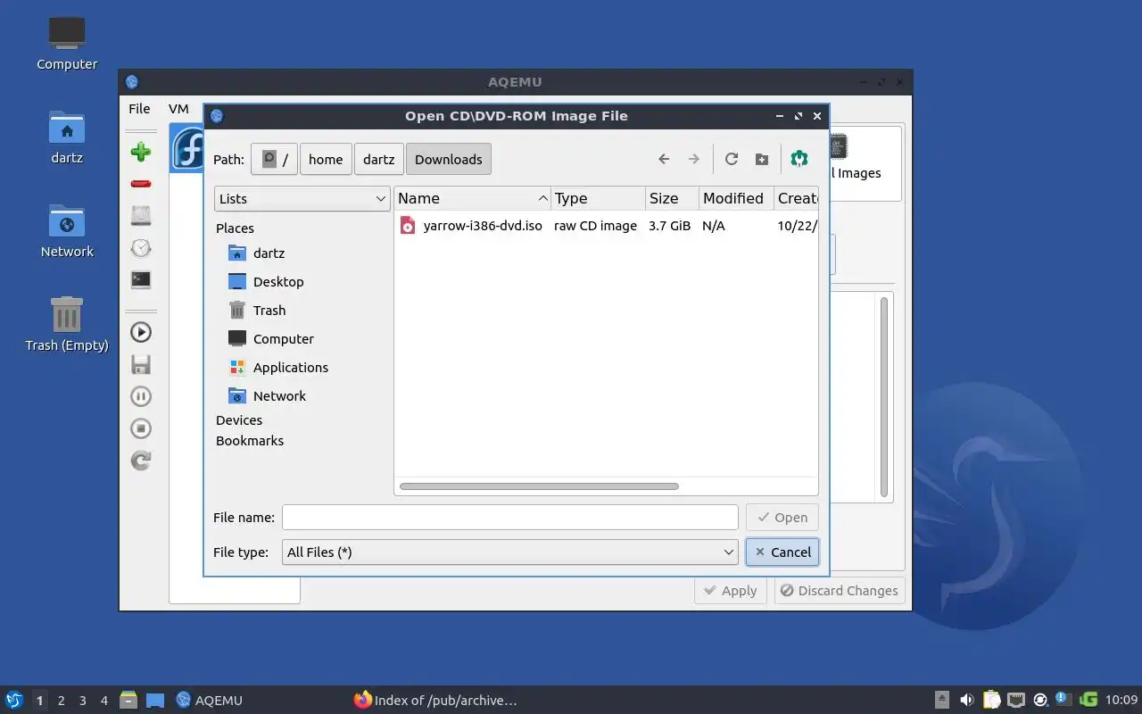This screenshot has width=1142, height=714.
Task: Open the VM menu in AQEMU
Action: pyautogui.click(x=178, y=109)
